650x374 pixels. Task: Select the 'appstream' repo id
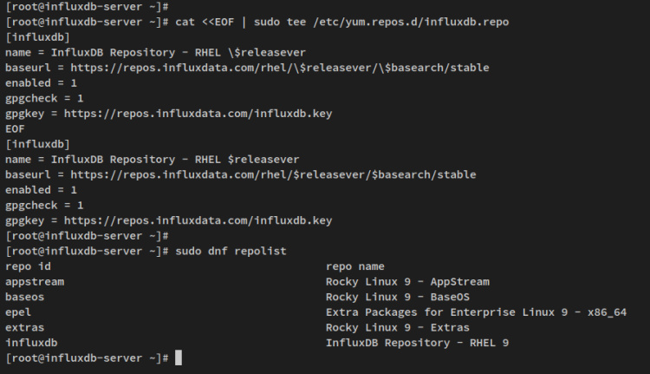pyautogui.click(x=35, y=281)
